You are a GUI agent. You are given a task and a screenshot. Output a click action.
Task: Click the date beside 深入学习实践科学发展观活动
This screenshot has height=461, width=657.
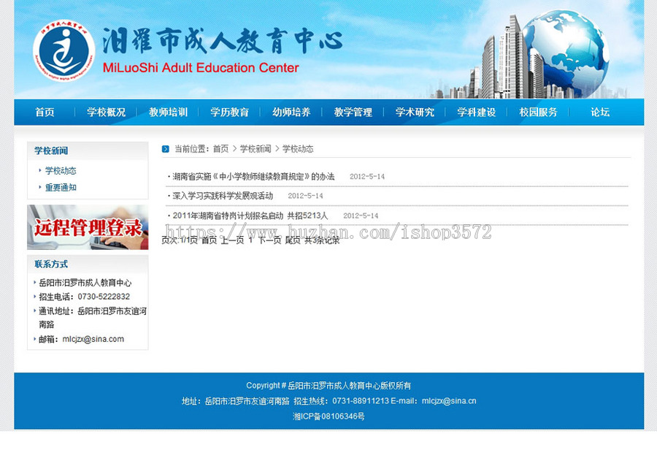(305, 196)
